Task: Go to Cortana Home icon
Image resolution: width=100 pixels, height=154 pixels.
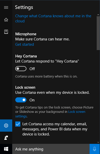Action: point(6,20)
